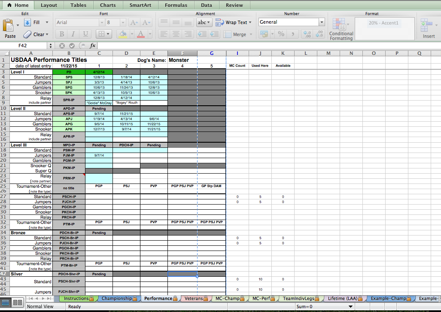Click the Fill down-arrow icon
Image resolution: width=441 pixels, height=312 pixels.
(x=27, y=22)
